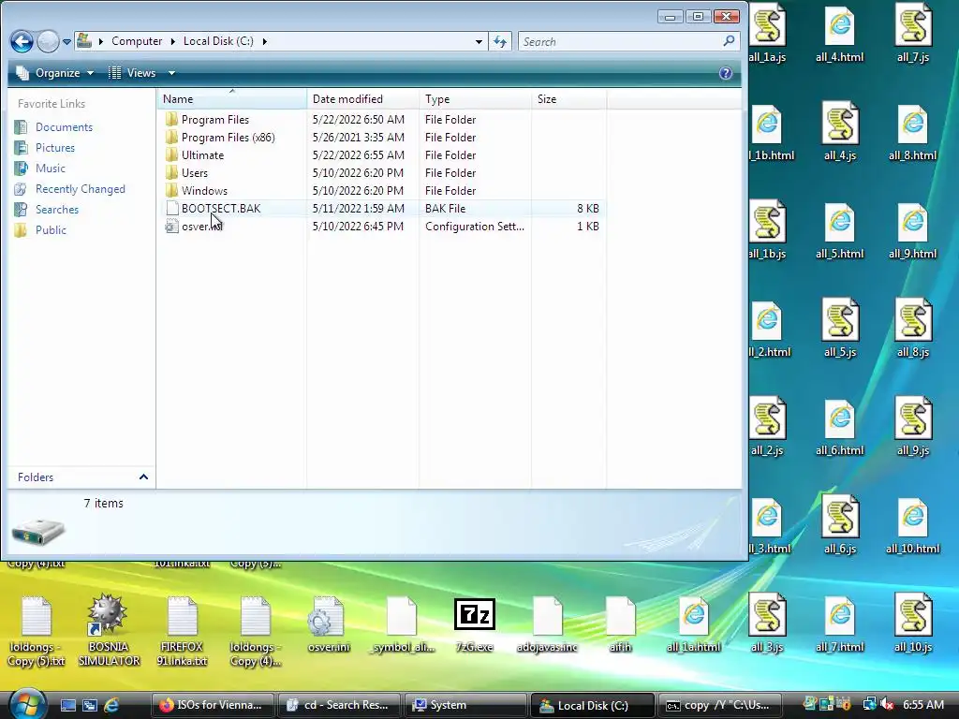Open address bar history dropdown
The height and width of the screenshot is (719, 959).
click(x=479, y=41)
